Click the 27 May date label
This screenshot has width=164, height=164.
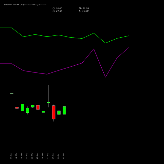tap(48, 156)
